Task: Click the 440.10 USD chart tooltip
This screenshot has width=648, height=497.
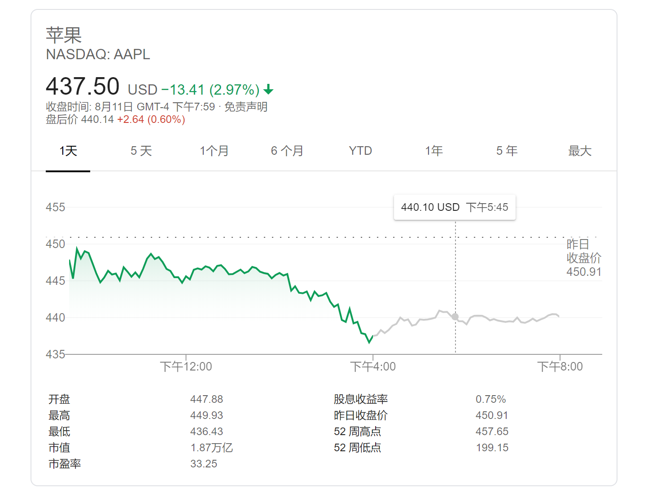Action: (x=455, y=207)
